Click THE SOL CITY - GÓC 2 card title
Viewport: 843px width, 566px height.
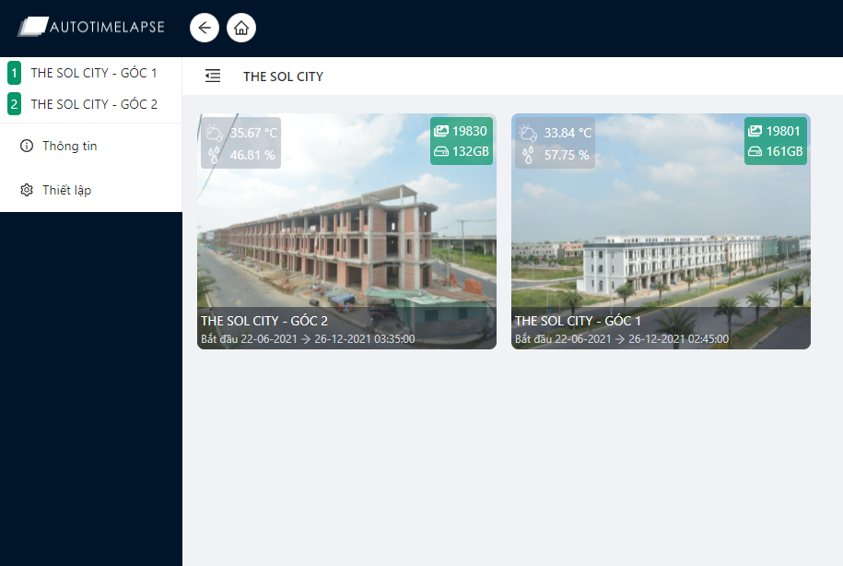(x=264, y=321)
